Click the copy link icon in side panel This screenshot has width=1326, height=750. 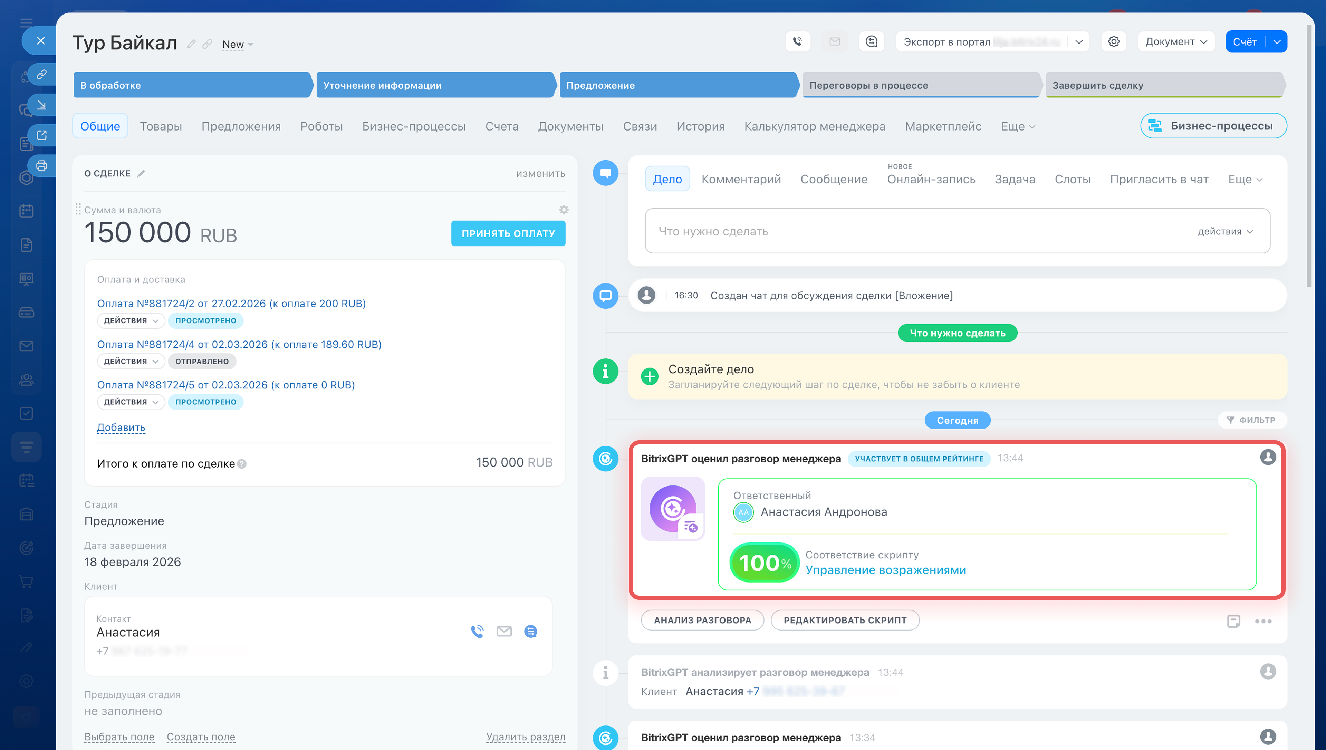coord(42,74)
